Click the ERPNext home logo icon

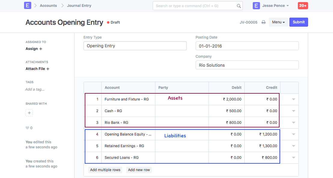[28, 5]
